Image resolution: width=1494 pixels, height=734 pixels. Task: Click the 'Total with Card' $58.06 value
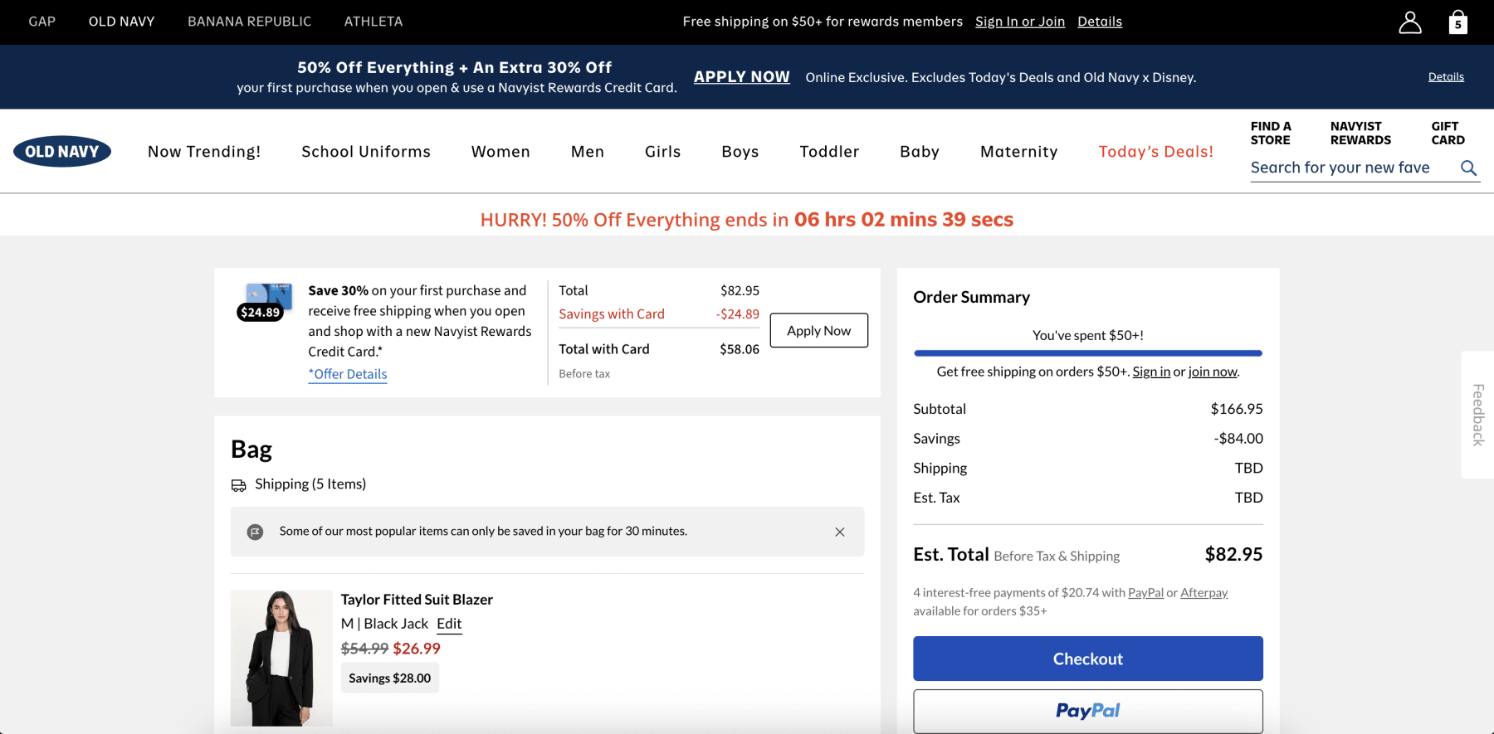click(740, 350)
